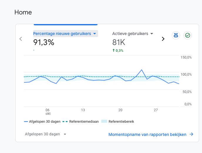
Task: Toggle Referentiemediaan legend entry
Action: tap(81, 122)
